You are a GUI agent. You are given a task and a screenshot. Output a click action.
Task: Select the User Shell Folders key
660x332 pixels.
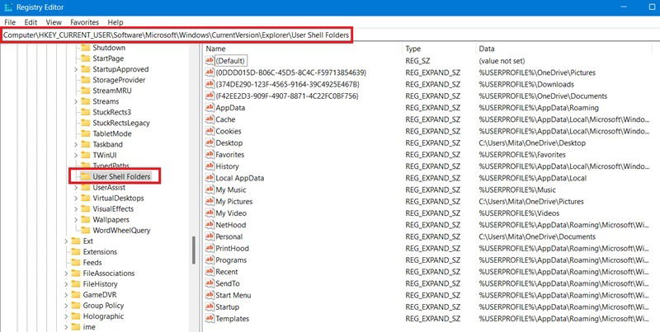point(121,176)
